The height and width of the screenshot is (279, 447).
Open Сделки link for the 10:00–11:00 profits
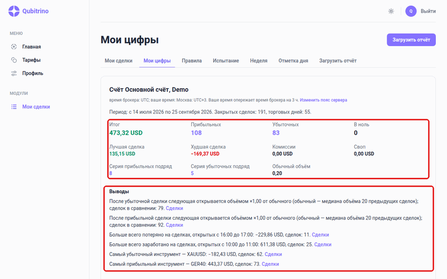pyautogui.click(x=323, y=244)
